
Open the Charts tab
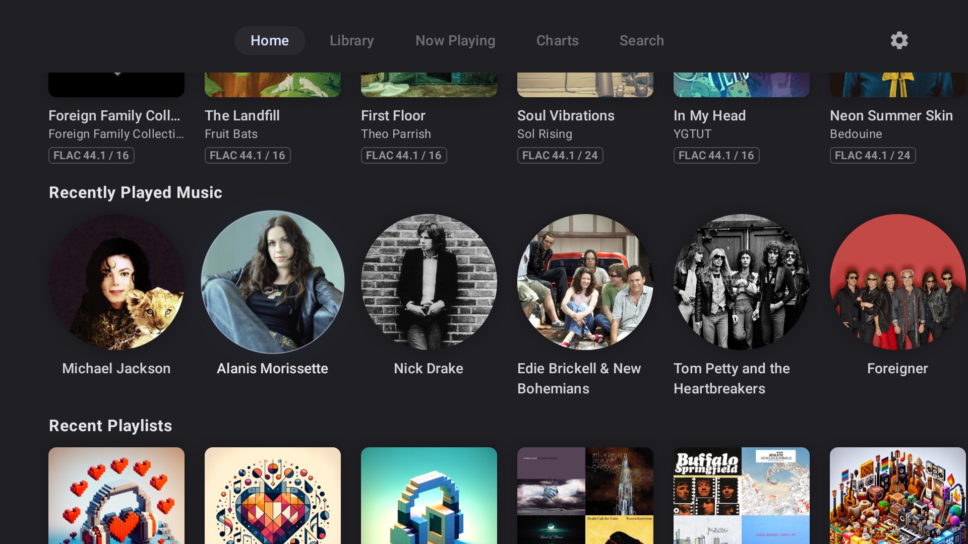click(x=557, y=40)
